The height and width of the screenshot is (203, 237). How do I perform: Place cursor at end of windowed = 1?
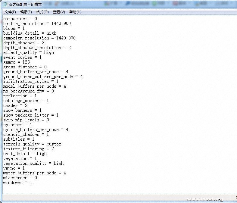pos(32,183)
